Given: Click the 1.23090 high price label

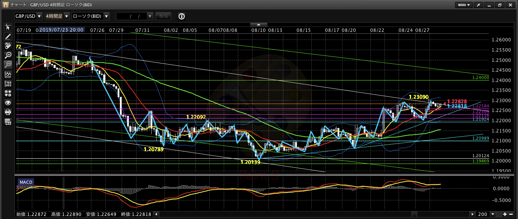Looking at the screenshot, I should pos(419,97).
